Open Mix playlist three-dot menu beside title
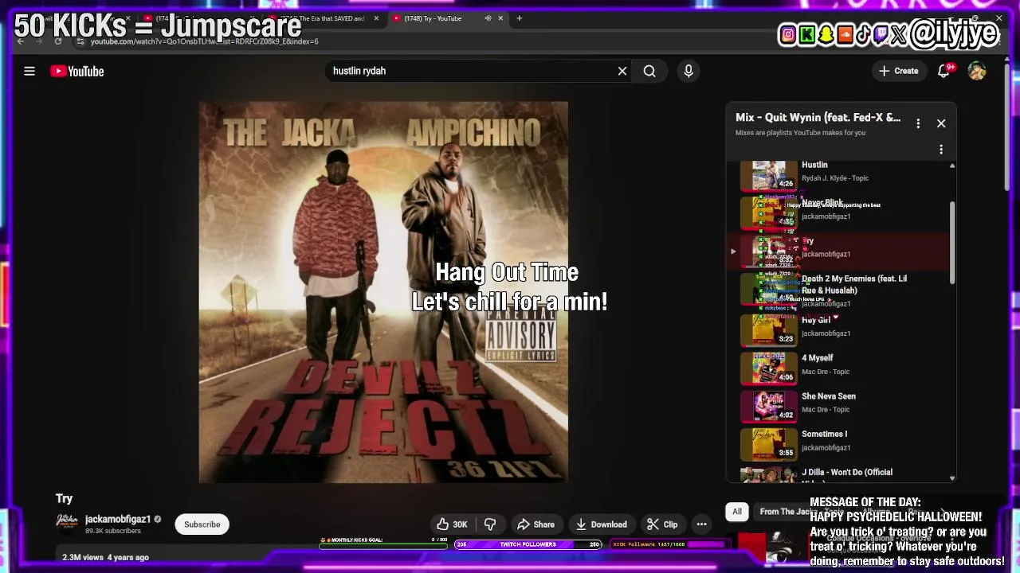 tap(918, 123)
